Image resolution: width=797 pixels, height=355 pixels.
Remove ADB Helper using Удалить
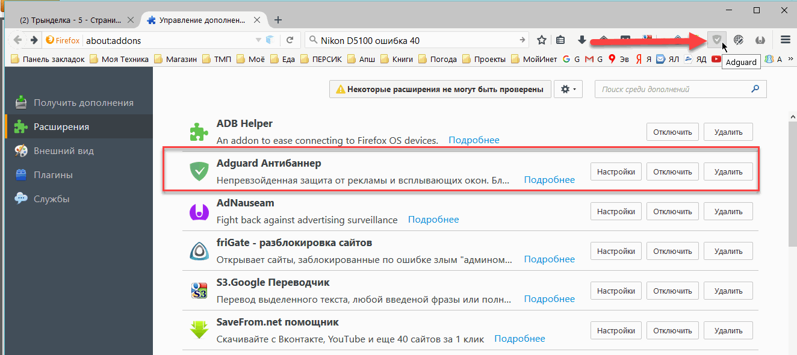coord(728,132)
